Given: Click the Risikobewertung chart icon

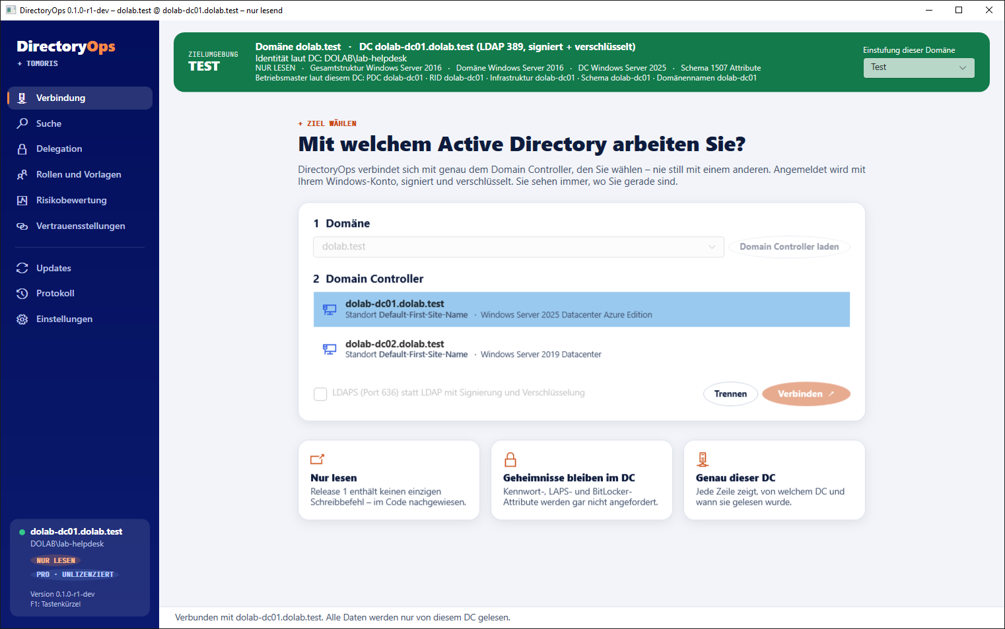Looking at the screenshot, I should click(22, 200).
